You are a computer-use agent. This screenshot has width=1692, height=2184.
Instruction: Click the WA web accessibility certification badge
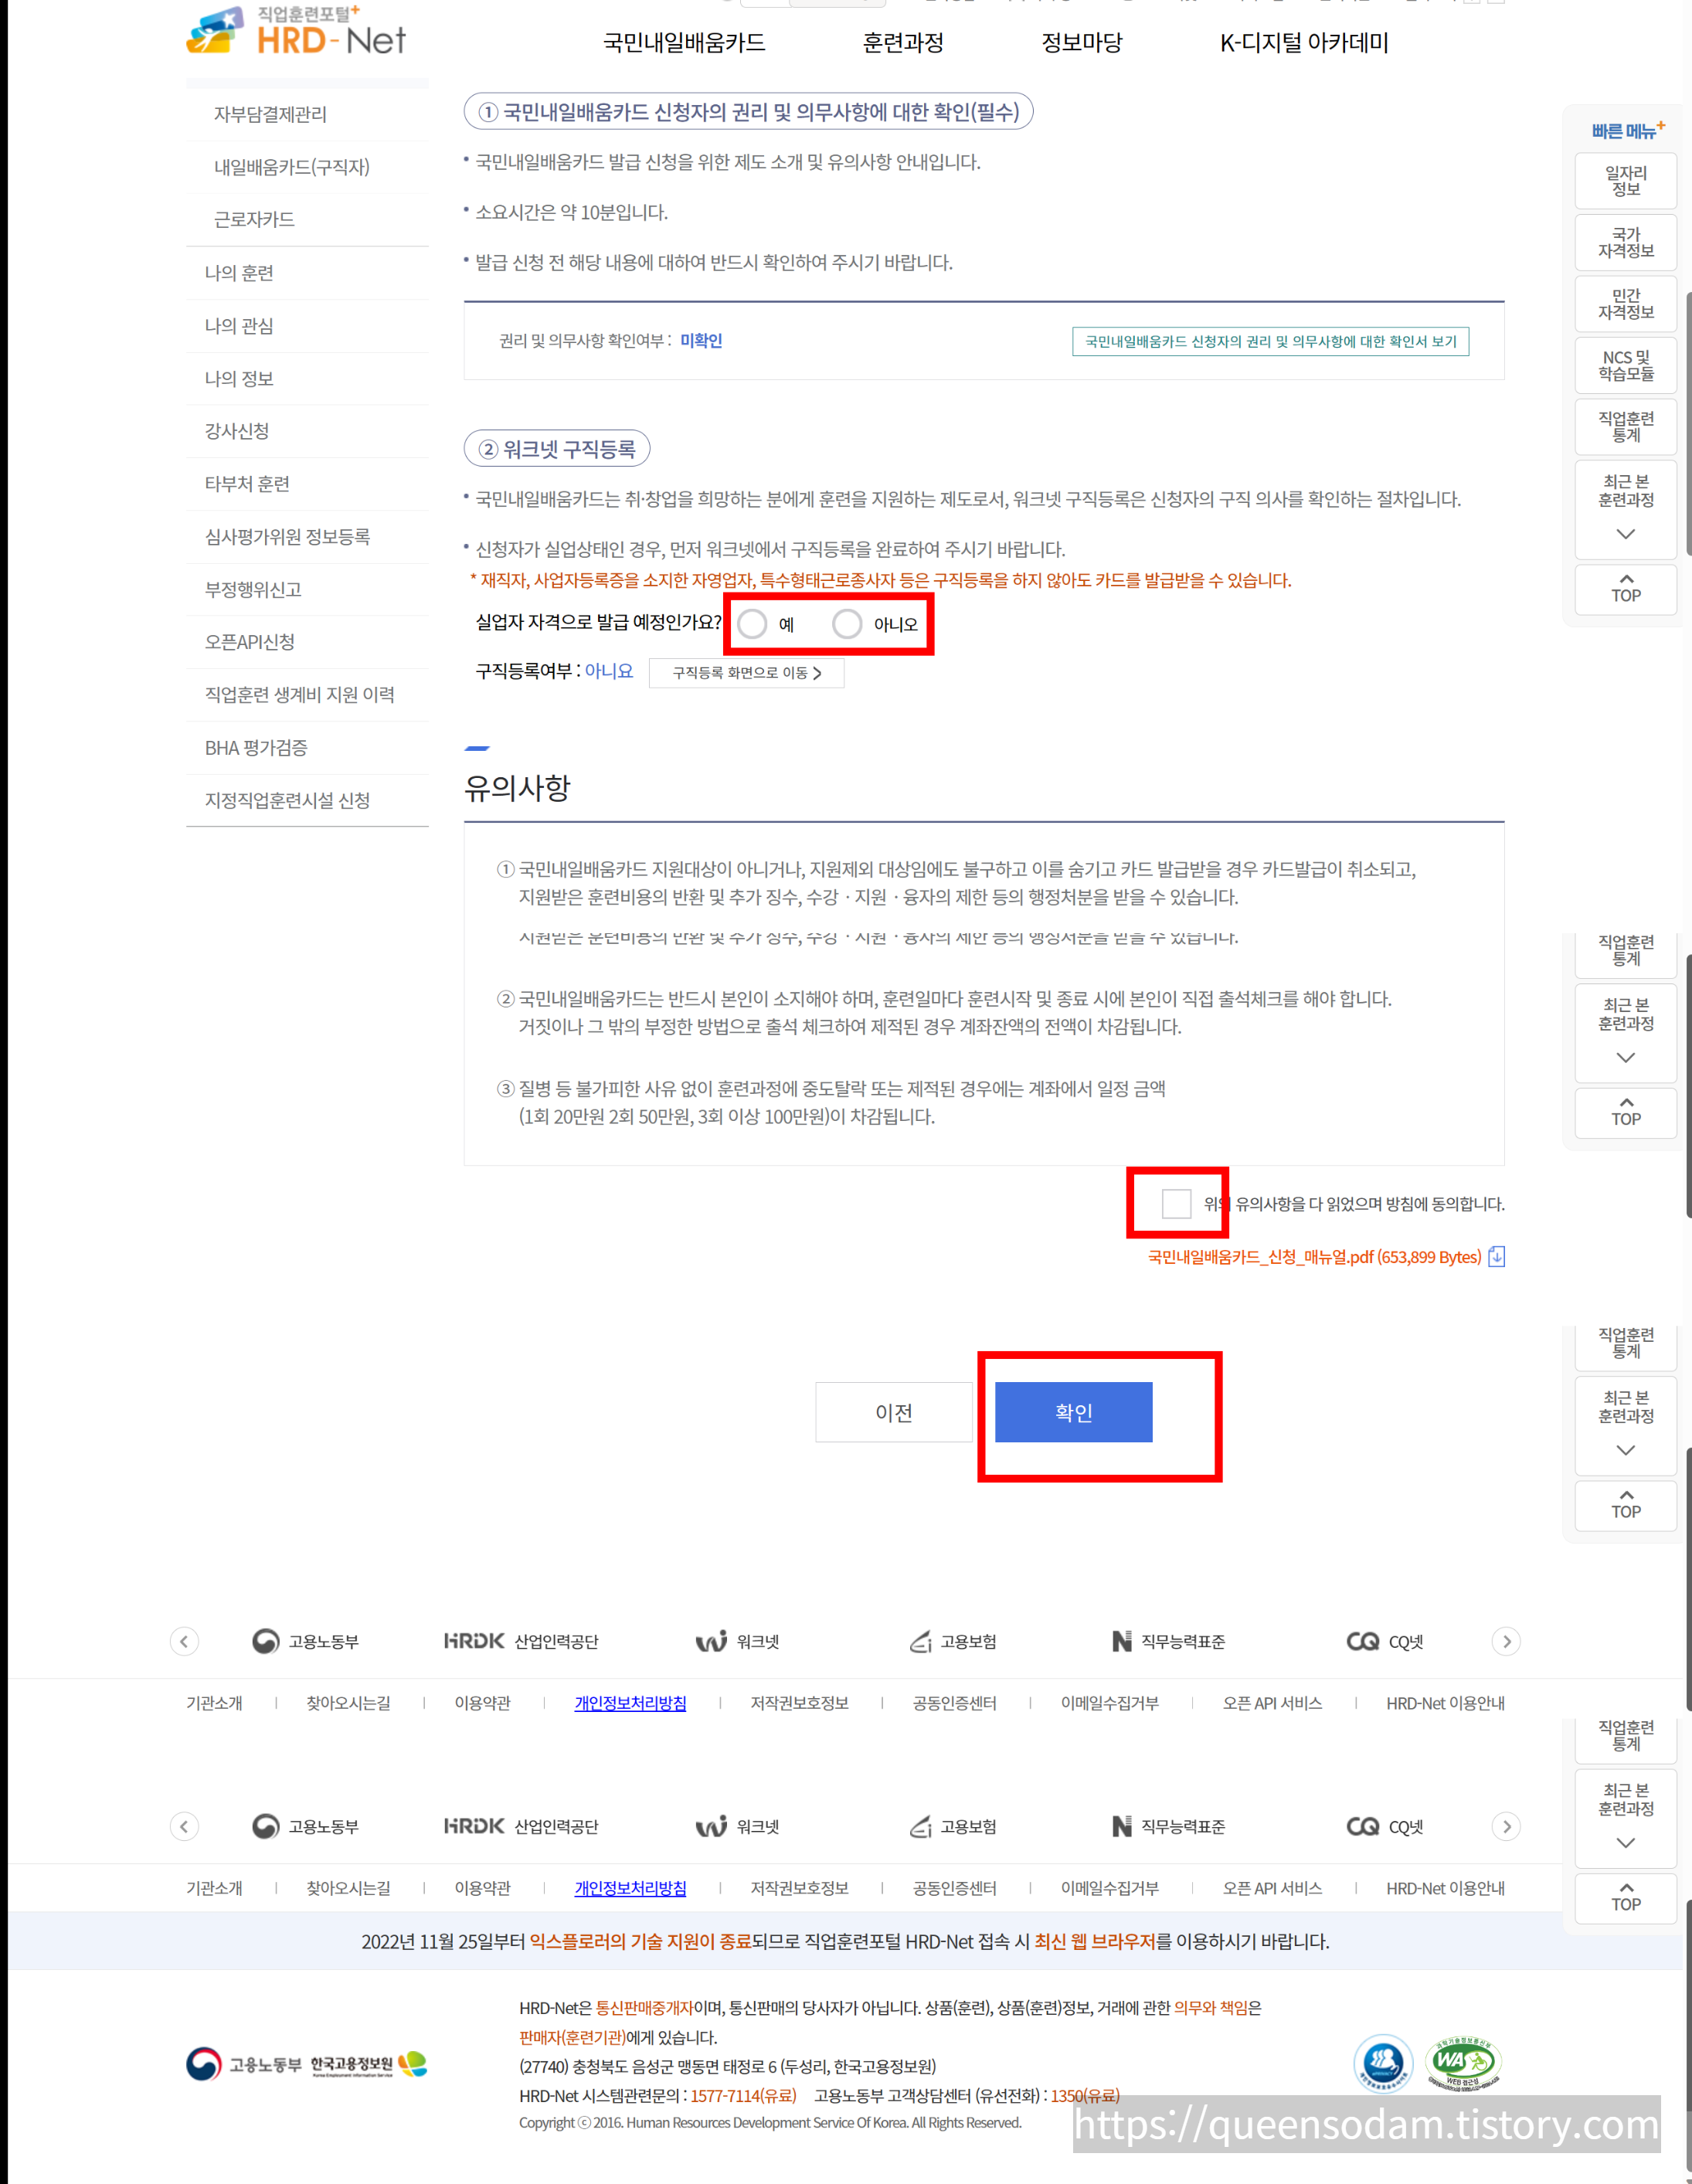[x=1463, y=2061]
